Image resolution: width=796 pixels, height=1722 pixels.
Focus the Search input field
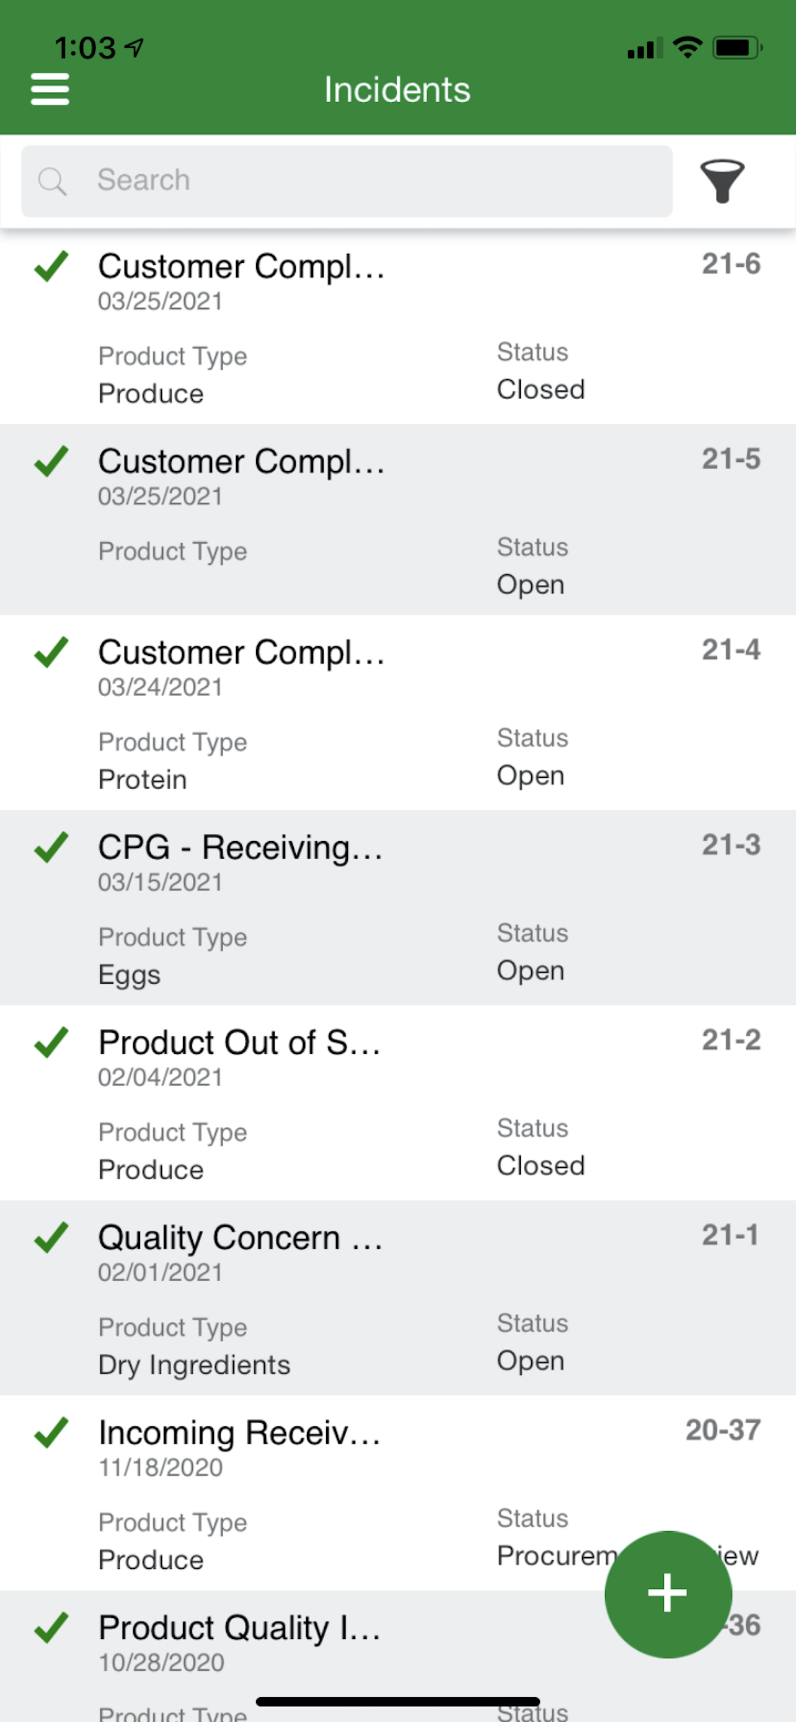(347, 181)
